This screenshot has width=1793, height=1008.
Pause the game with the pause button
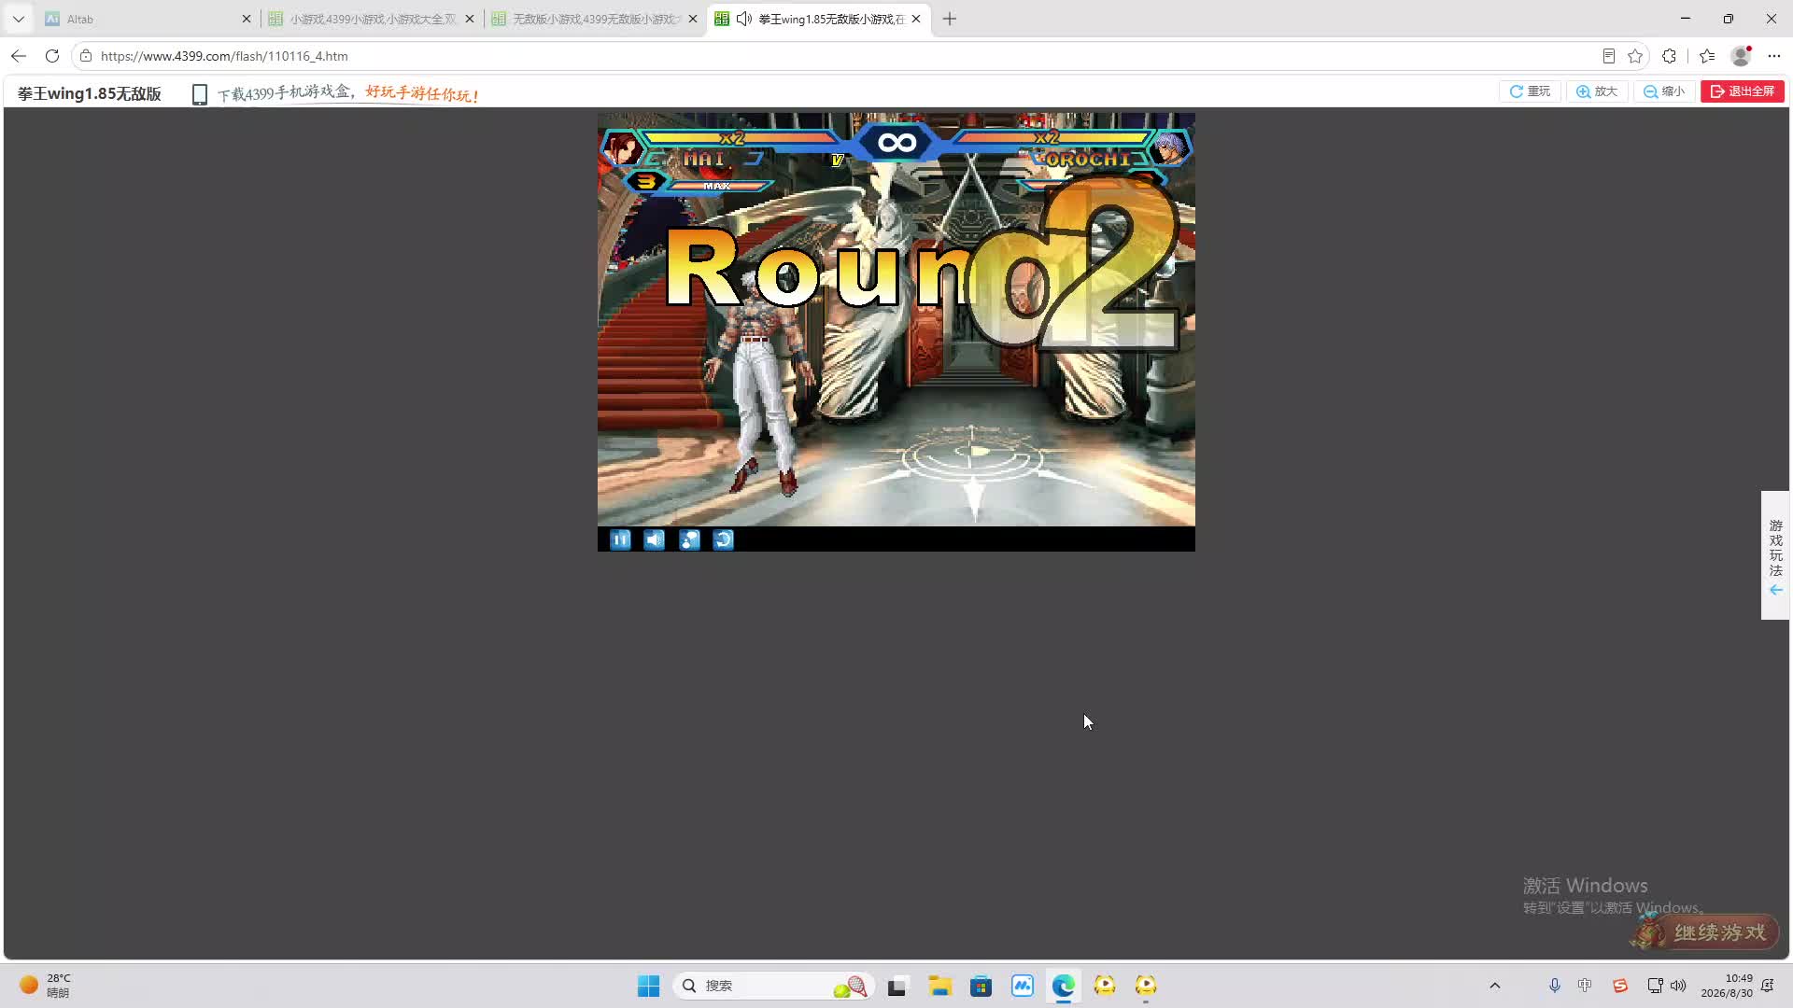click(x=620, y=539)
